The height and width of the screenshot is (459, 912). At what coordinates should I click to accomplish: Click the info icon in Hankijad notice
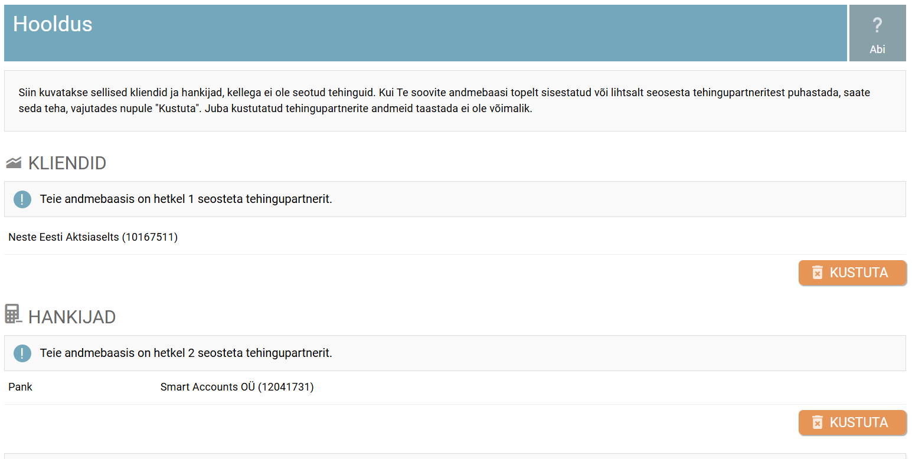click(22, 353)
